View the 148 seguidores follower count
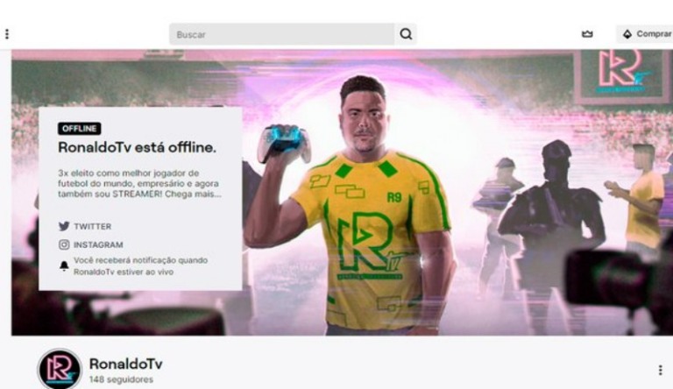This screenshot has width=673, height=389. point(121,379)
